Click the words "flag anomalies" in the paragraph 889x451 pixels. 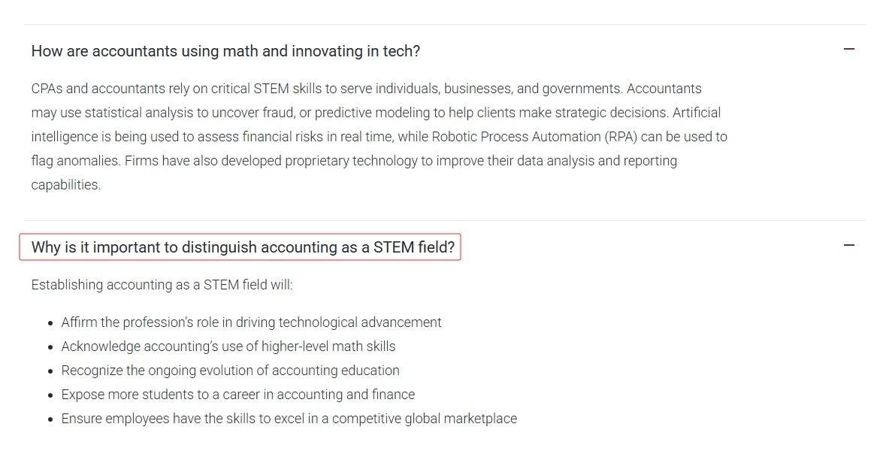coord(75,161)
